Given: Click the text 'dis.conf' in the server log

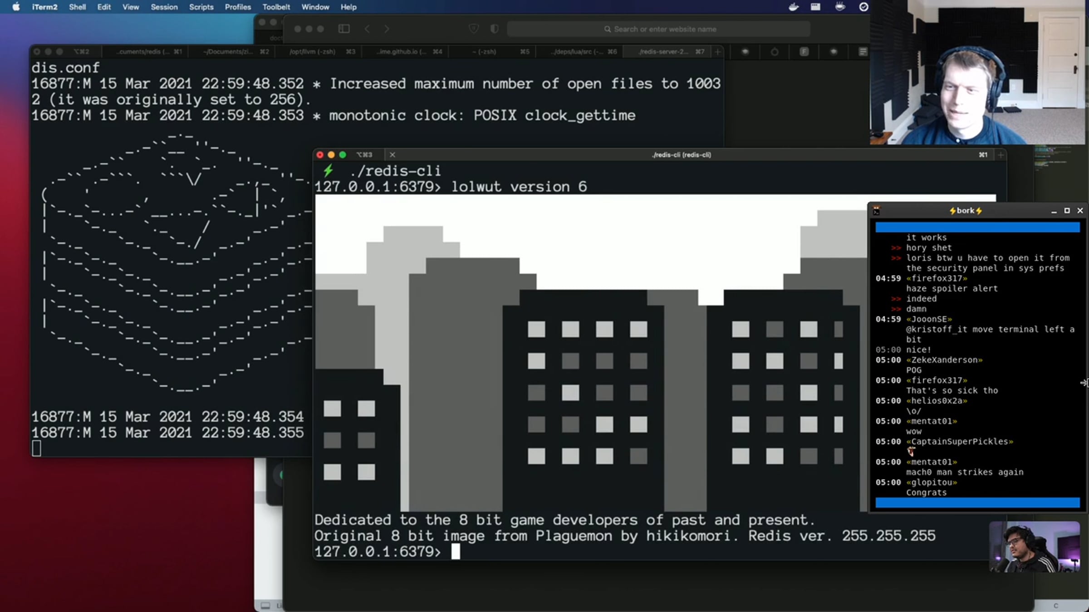Looking at the screenshot, I should (65, 68).
